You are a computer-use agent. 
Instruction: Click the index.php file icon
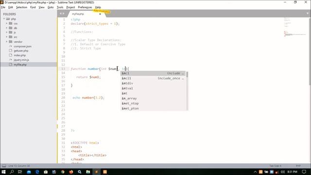pos(11,55)
